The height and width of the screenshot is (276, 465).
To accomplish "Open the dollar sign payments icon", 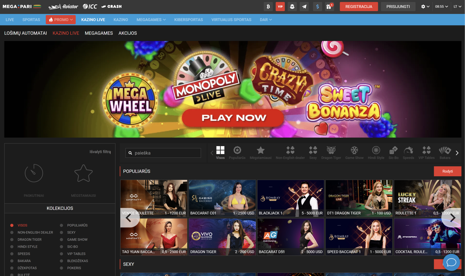I will click(x=317, y=6).
